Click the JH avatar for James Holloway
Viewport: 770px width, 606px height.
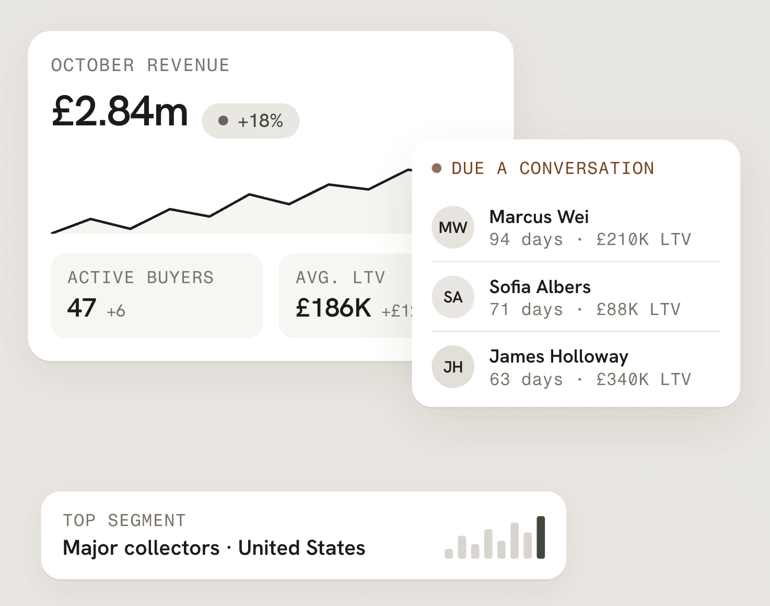point(453,367)
